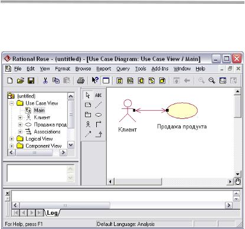Screen dimensions: 245x229
Task: Click the Cut scissors icon
Action: pos(45,80)
